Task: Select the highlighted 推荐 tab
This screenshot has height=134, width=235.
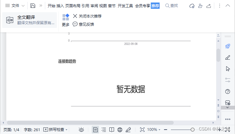Action: click(x=155, y=6)
